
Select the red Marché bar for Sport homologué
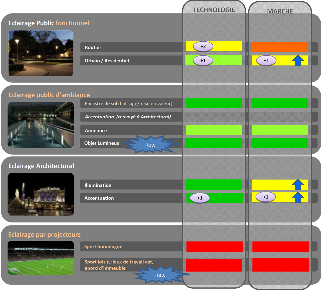(x=281, y=247)
